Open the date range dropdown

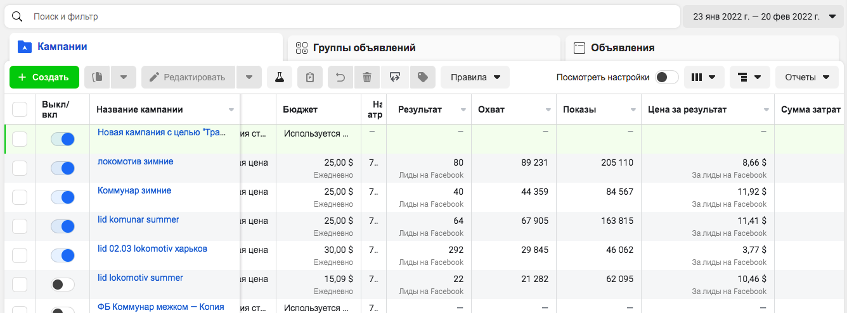point(765,16)
